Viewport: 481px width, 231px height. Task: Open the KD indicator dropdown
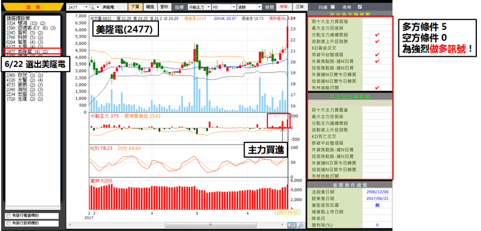pyautogui.click(x=234, y=7)
